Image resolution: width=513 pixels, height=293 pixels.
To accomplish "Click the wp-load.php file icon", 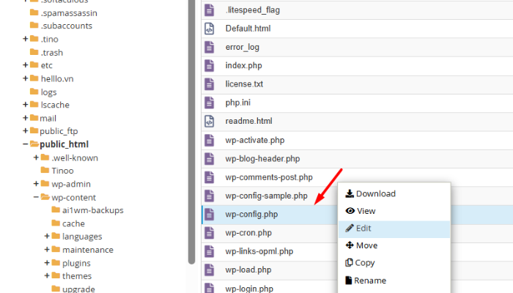I will 210,270.
